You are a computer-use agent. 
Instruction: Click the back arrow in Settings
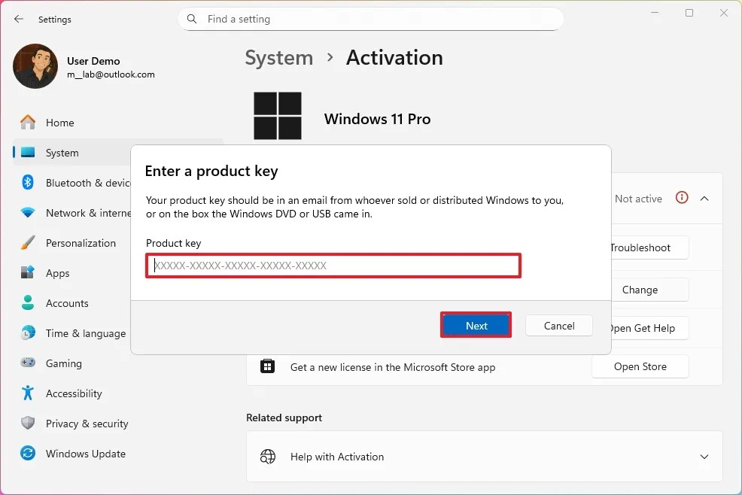pyautogui.click(x=18, y=20)
